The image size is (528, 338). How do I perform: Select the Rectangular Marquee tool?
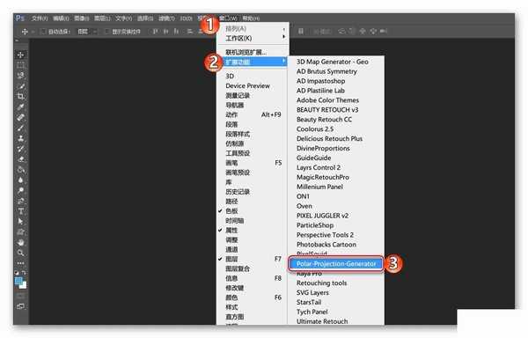tap(20, 65)
